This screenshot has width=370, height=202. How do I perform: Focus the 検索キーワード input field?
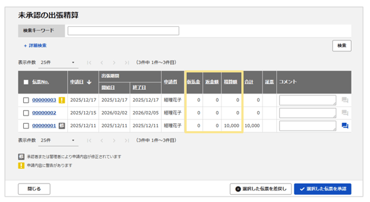coord(123,31)
